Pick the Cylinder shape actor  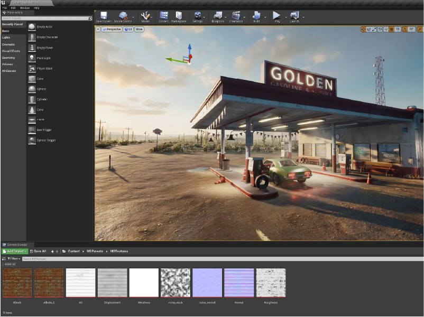[38, 99]
